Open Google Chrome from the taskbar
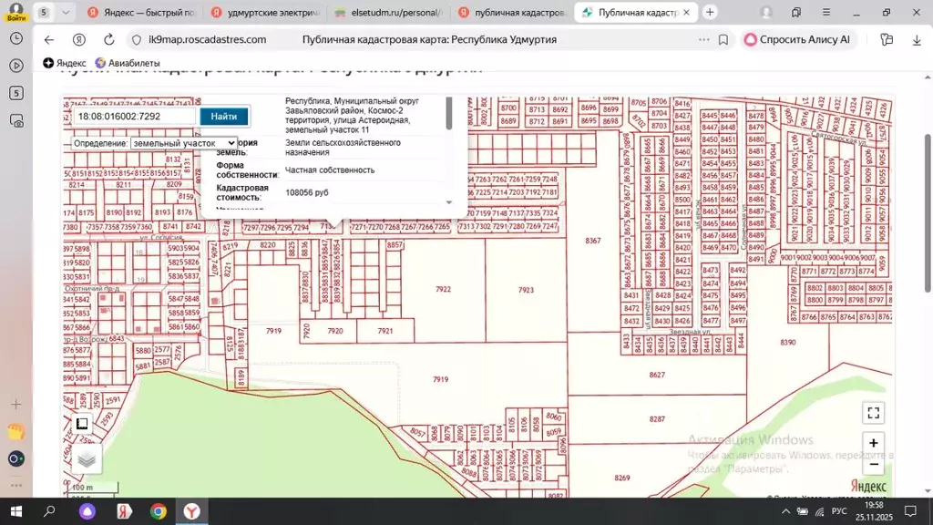The height and width of the screenshot is (525, 933). (158, 511)
